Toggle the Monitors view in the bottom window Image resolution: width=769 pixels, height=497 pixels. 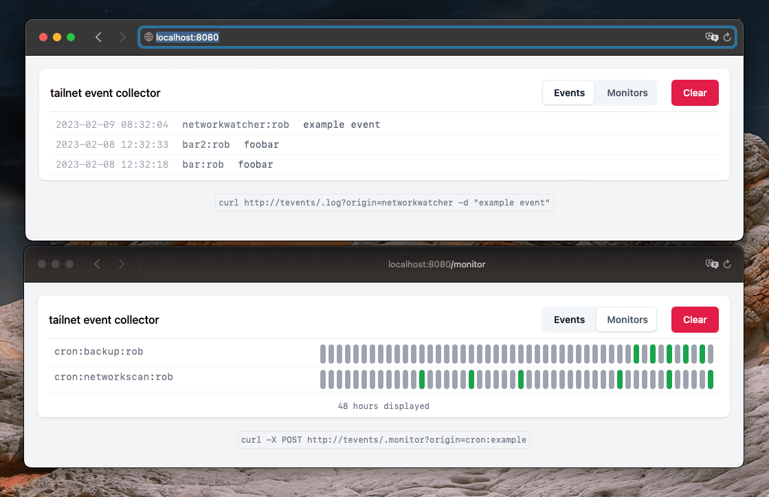[x=626, y=319]
